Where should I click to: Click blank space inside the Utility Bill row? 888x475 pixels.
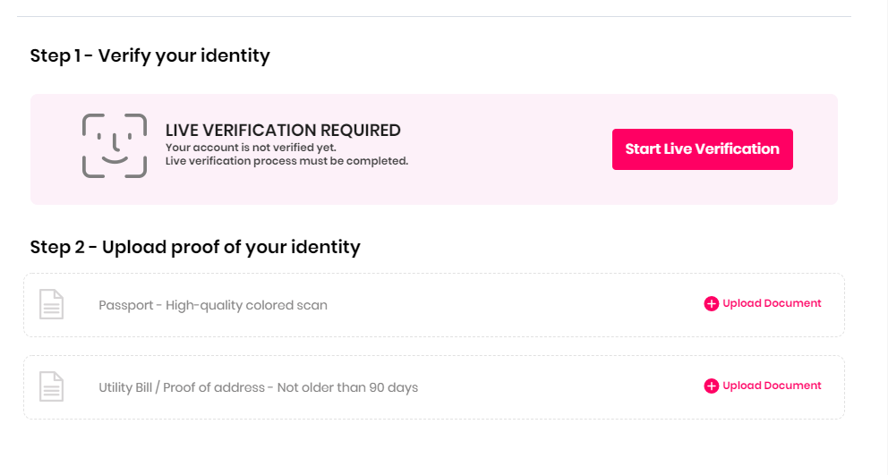pos(555,387)
